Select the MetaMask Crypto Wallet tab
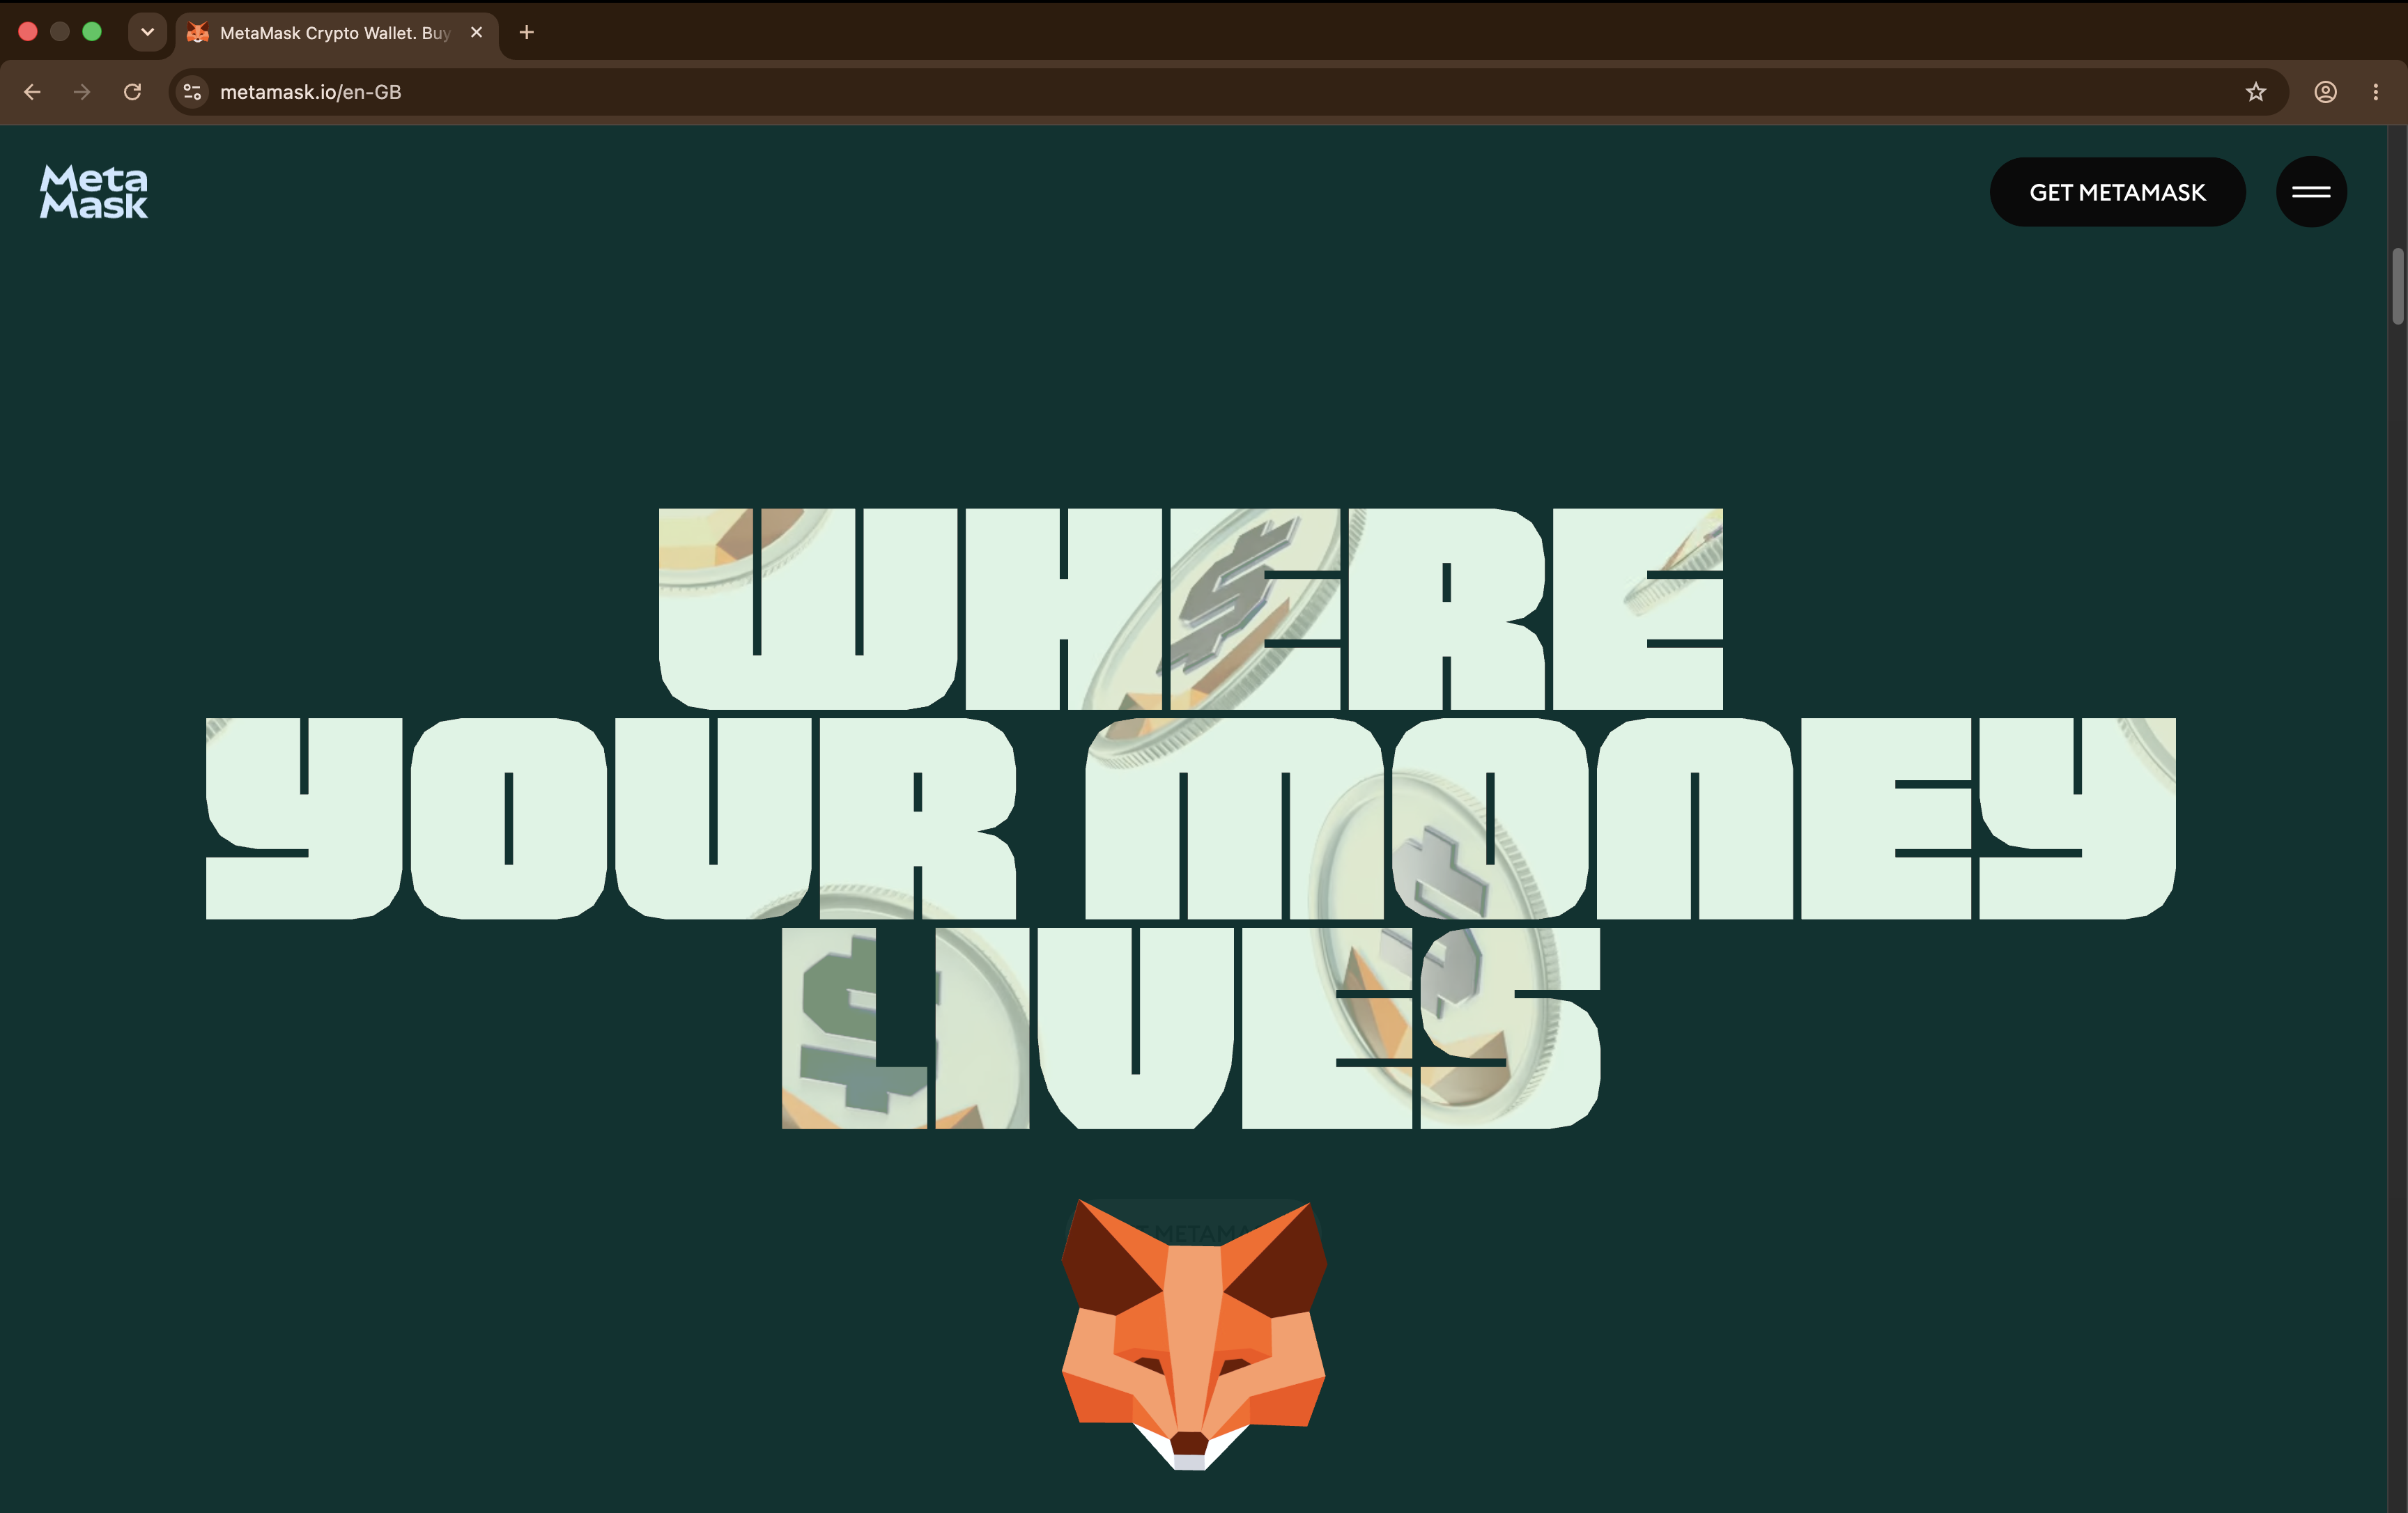Screen dimensions: 2408x1513 [x=337, y=33]
